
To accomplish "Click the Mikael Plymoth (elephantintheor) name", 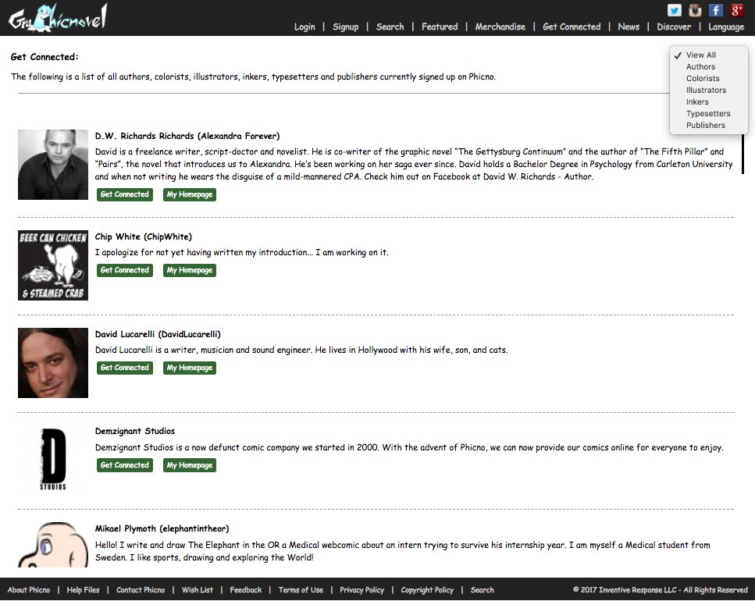I will [x=162, y=529].
